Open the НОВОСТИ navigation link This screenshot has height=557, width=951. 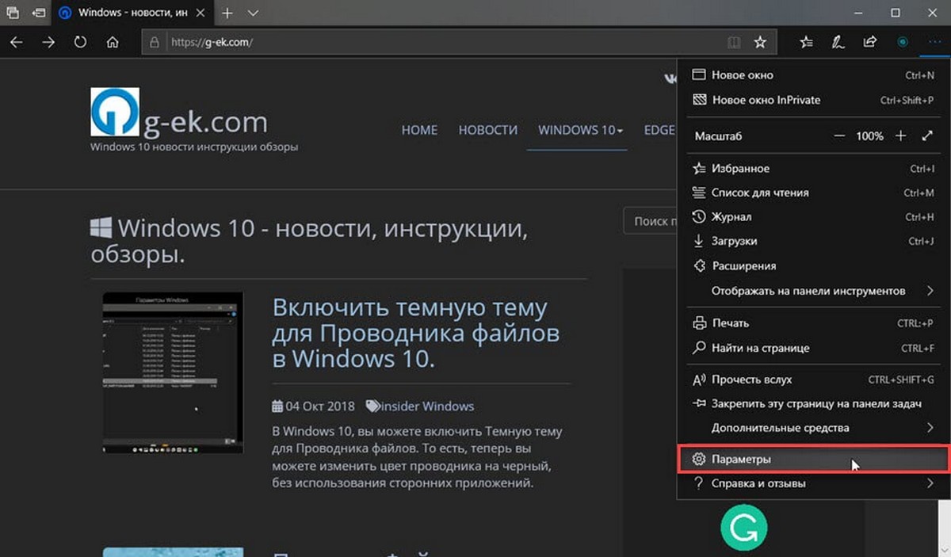(487, 130)
